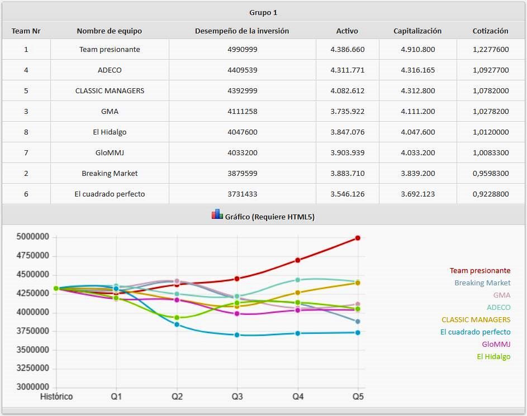527x416 pixels.
Task: Click the Nombre de equipo column header
Action: tap(109, 31)
